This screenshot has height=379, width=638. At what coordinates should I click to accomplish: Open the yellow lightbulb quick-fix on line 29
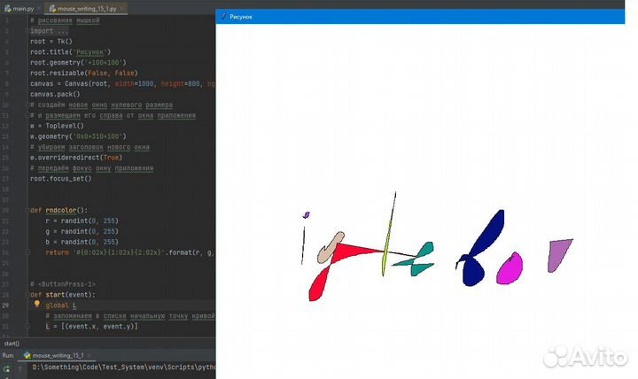tap(36, 304)
